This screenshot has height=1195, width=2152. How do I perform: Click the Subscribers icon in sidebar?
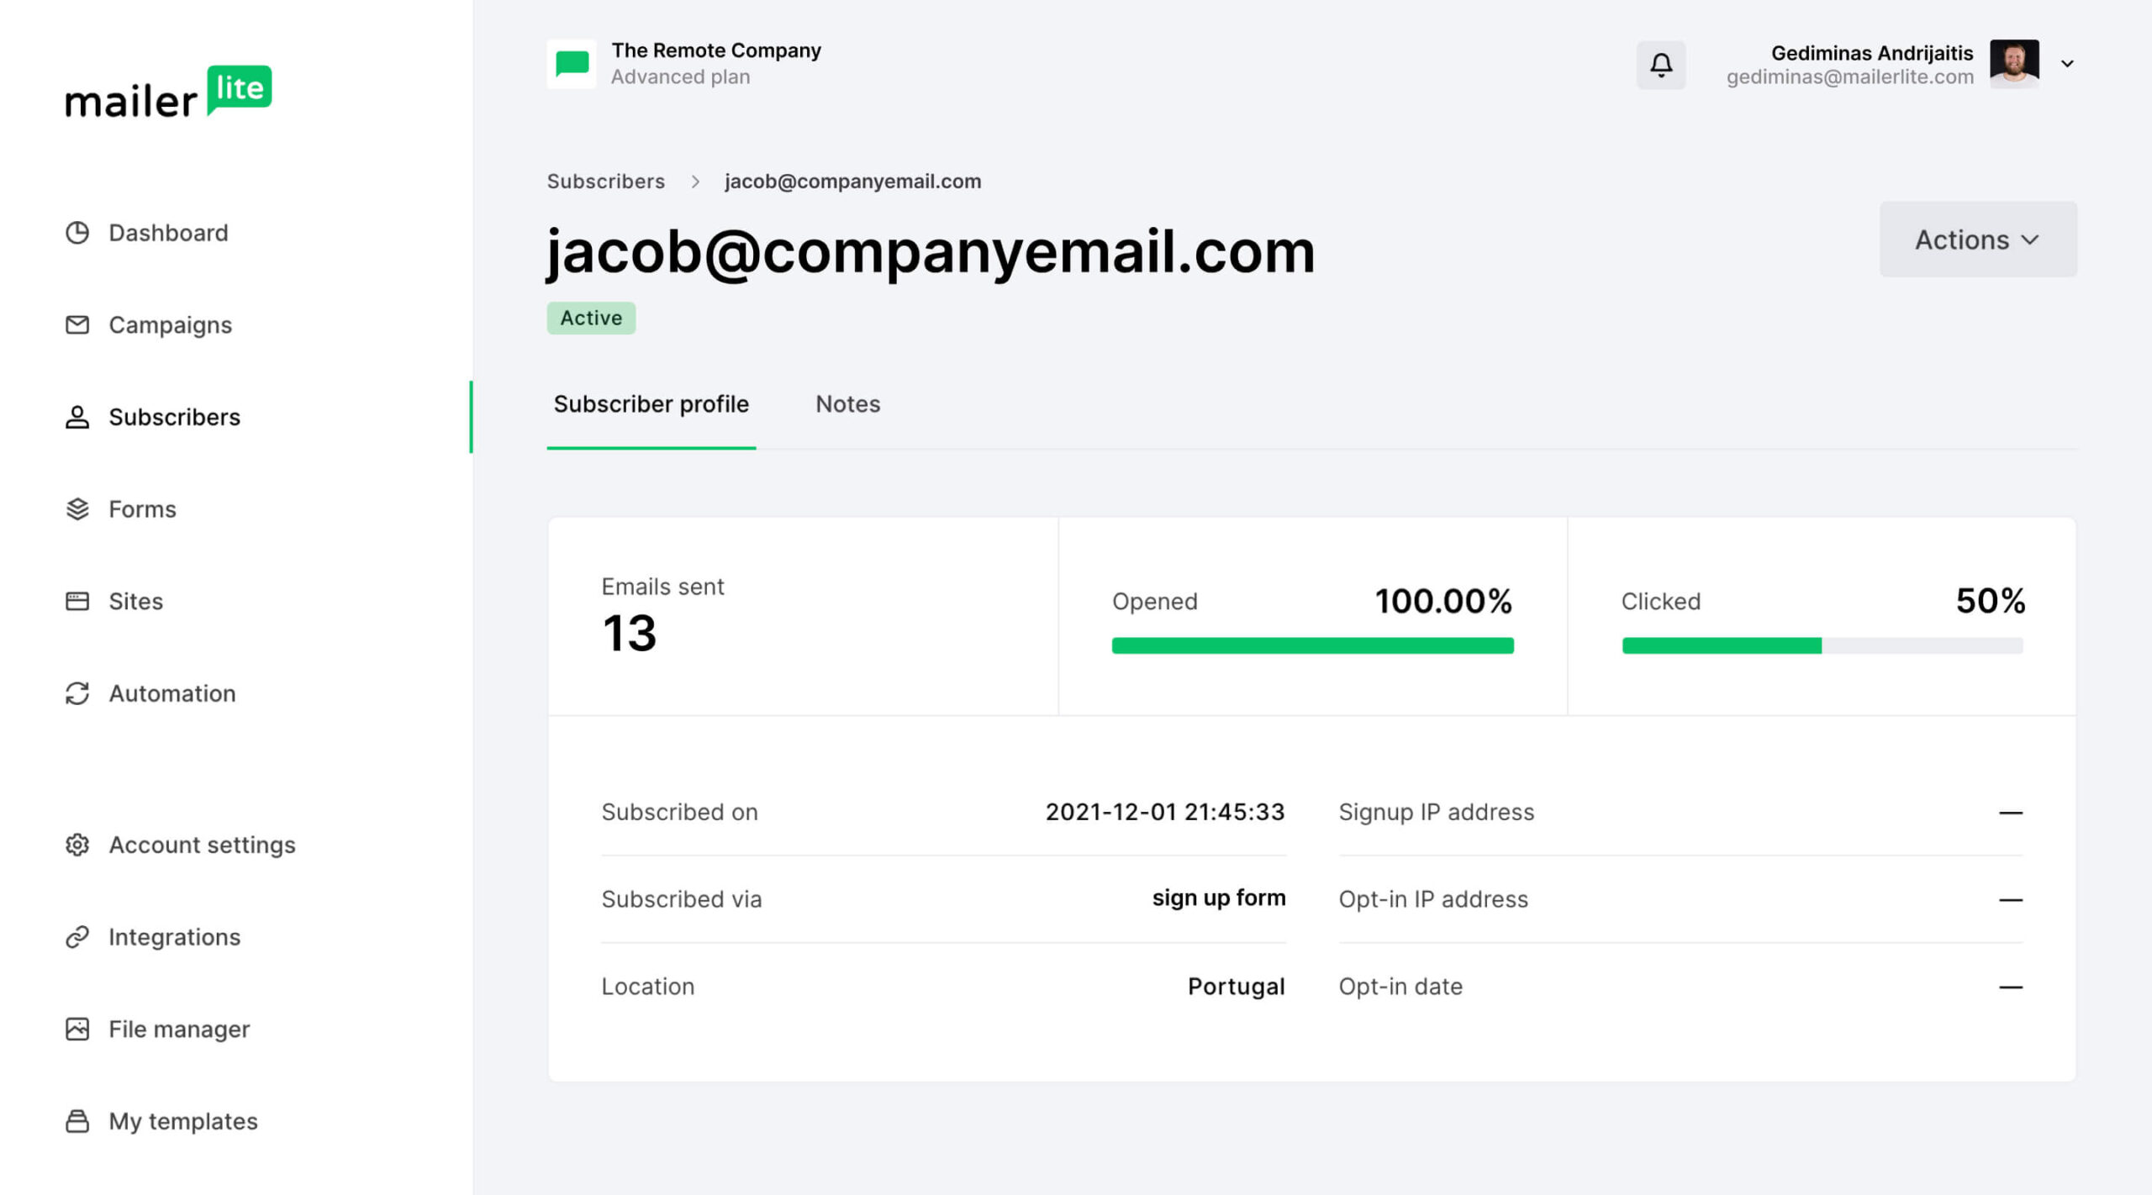click(76, 417)
